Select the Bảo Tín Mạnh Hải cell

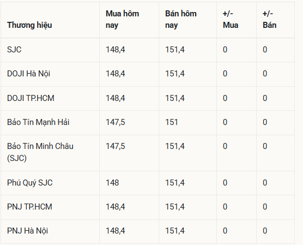38,122
